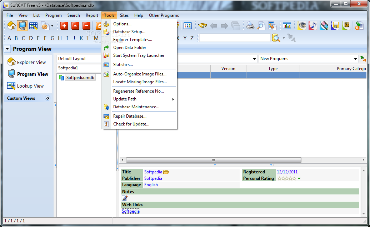
Task: Click the bar chart Statistics toolbar icon
Action: click(287, 26)
